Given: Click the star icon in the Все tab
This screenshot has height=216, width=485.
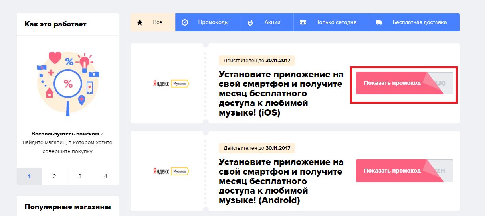Looking at the screenshot, I should click(x=140, y=22).
